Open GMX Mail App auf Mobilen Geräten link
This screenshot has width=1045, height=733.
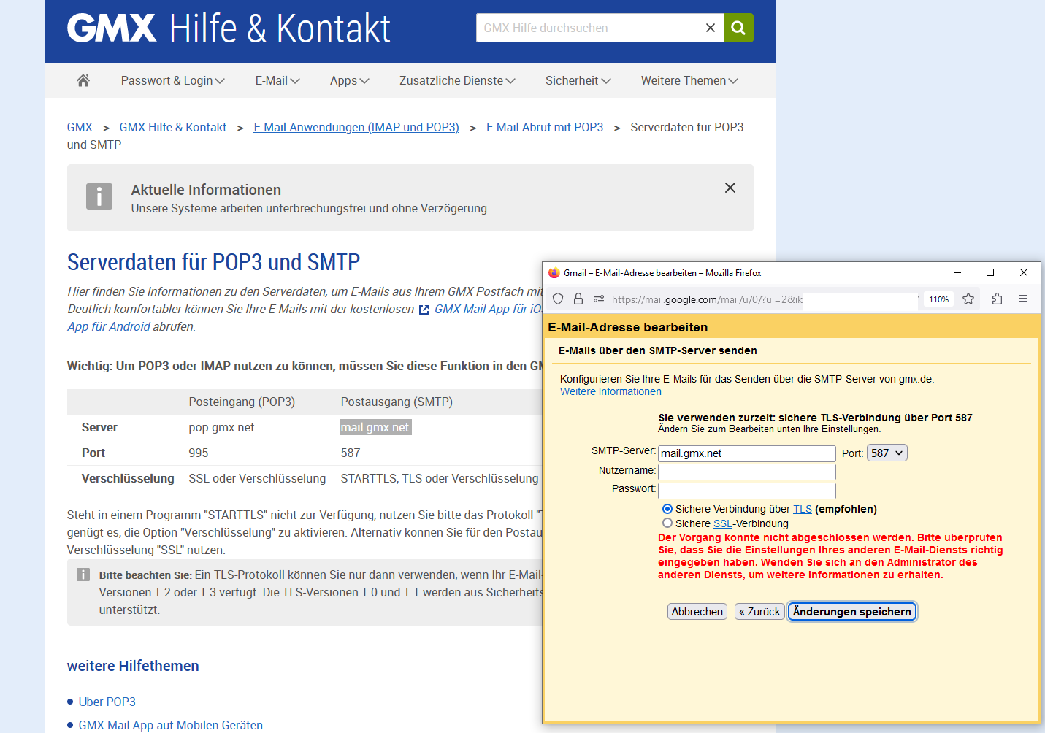[x=171, y=725]
